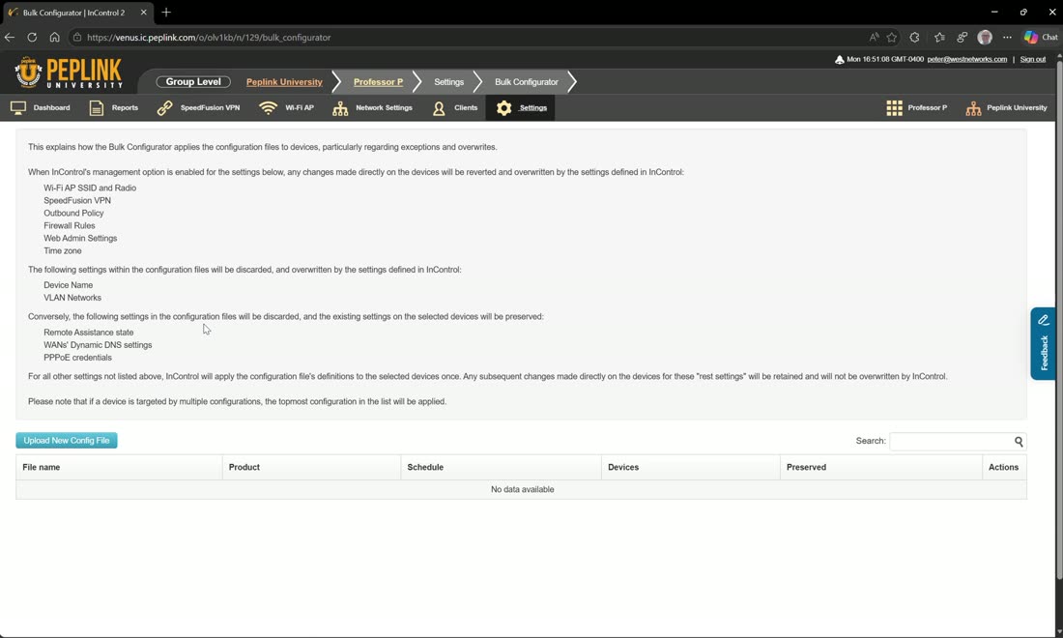
Task: Click the 'VLAN Networks' list text
Action: coord(72,298)
